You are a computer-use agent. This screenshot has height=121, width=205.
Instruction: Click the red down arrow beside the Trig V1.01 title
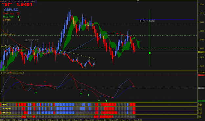10,72
